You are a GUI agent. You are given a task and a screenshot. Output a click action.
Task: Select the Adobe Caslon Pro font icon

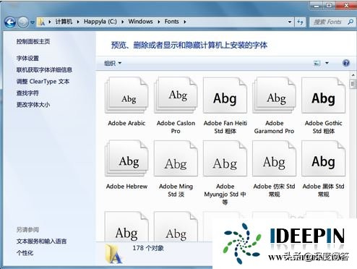pyautogui.click(x=176, y=95)
